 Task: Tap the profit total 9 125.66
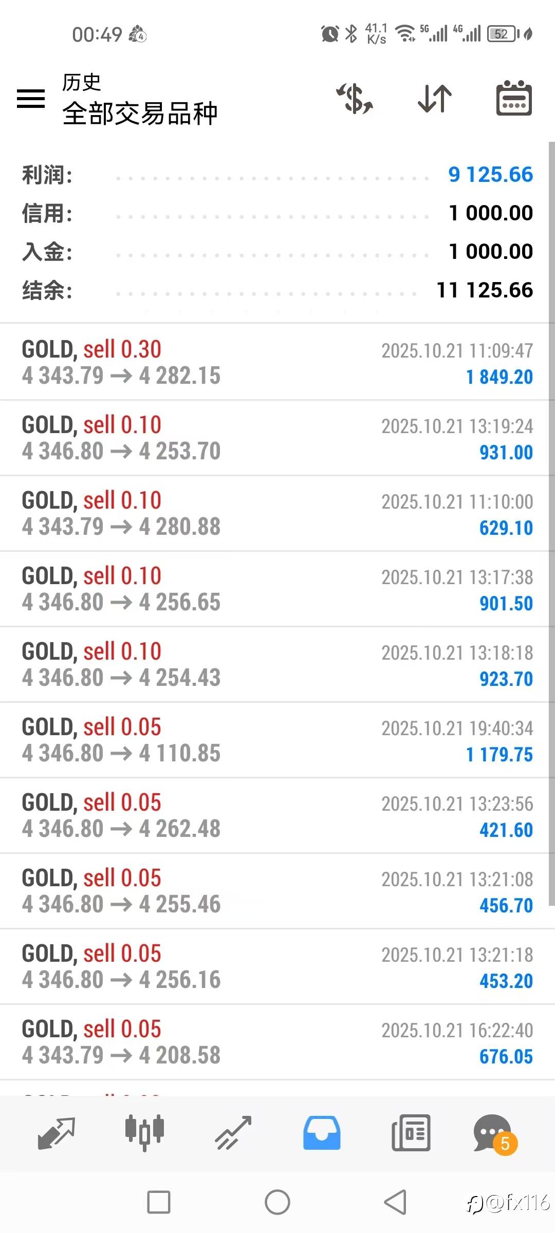(490, 175)
